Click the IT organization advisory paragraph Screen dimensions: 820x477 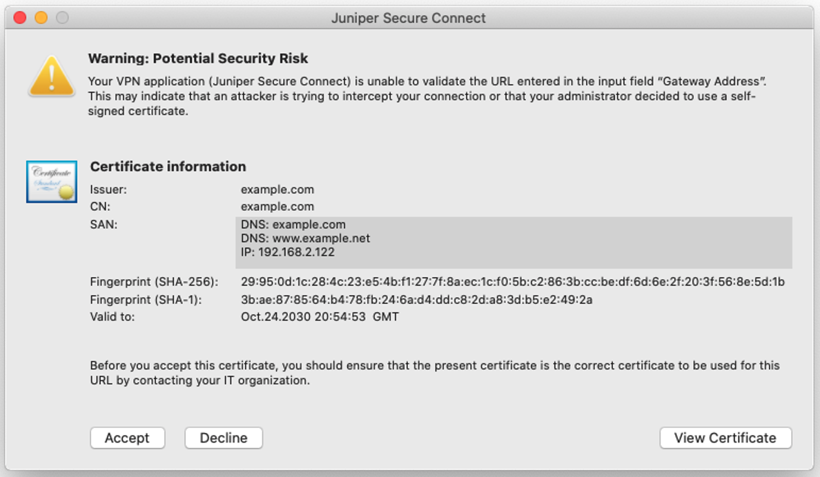pos(435,372)
